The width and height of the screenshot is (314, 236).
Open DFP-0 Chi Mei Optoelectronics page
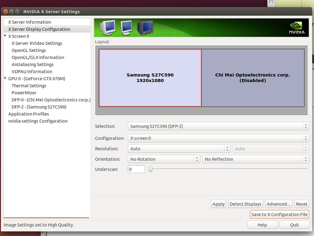pyautogui.click(x=51, y=100)
